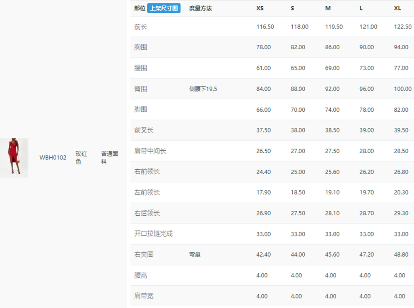Image resolution: width=414 pixels, height=308 pixels.
Task: Click the 116.50 前长 XS value
Action: coord(265,26)
